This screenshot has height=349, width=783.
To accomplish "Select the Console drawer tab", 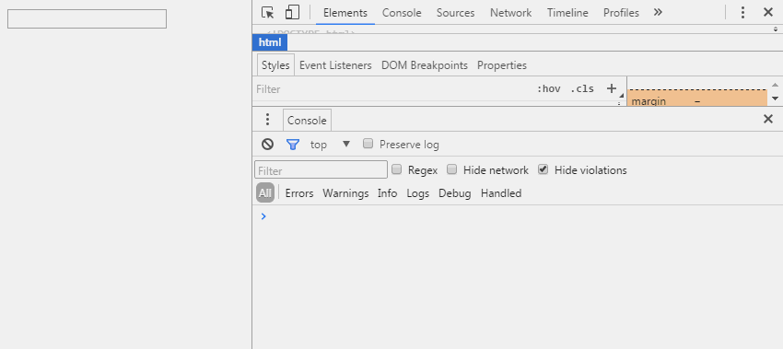I will pyautogui.click(x=307, y=121).
